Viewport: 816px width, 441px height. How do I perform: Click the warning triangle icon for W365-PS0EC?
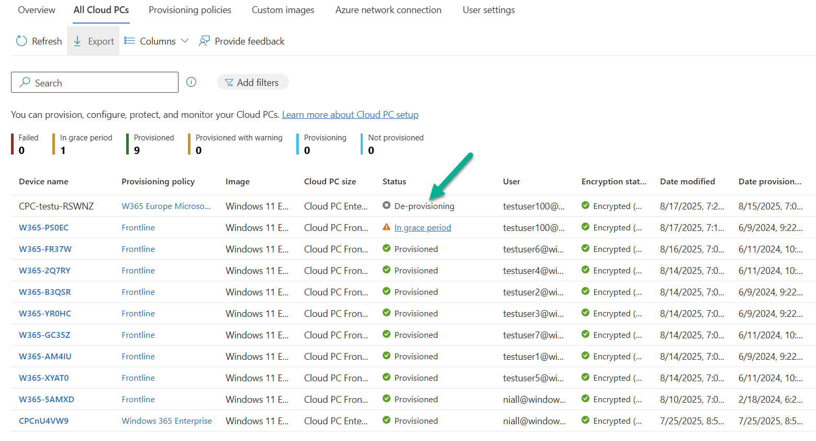pyautogui.click(x=386, y=227)
